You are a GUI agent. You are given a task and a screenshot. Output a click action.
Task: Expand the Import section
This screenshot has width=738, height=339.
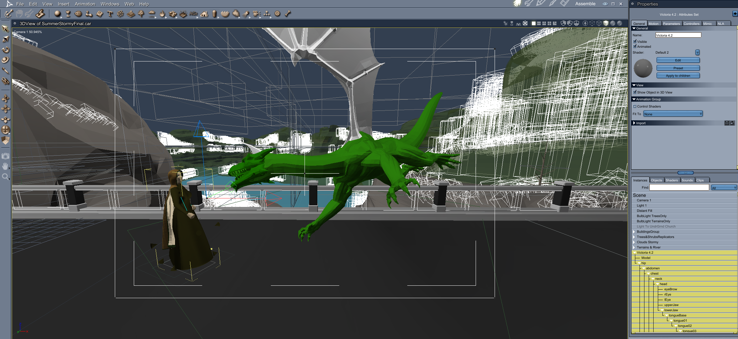pos(634,123)
